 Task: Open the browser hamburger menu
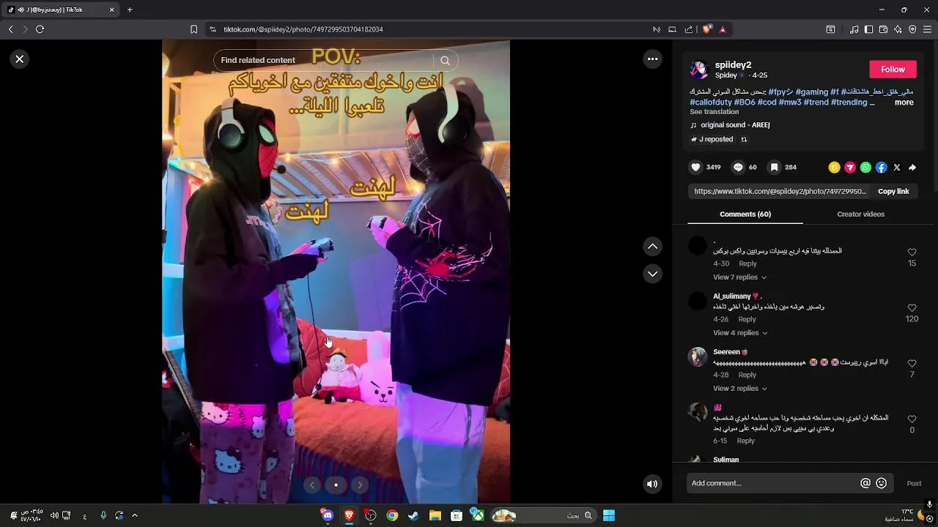click(927, 29)
